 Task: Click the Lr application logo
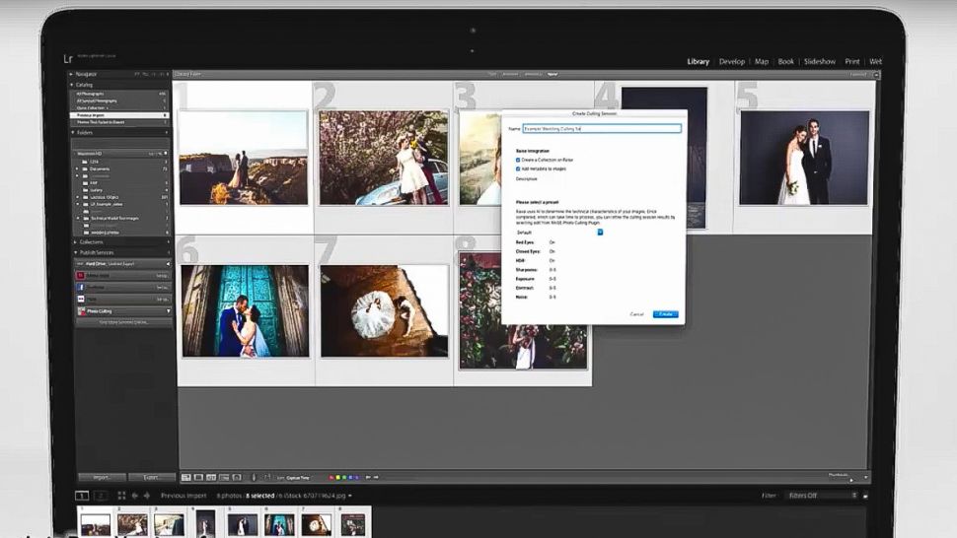tap(68, 58)
